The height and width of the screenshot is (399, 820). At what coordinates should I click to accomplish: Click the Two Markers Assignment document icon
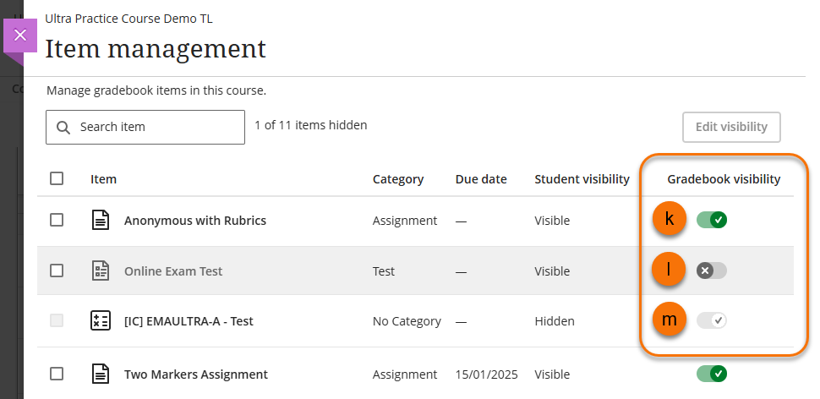tap(101, 374)
